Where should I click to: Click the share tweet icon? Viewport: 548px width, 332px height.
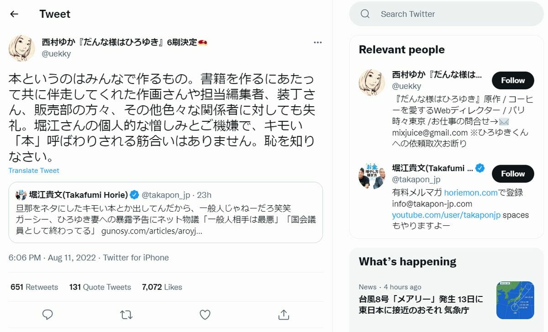[x=284, y=315]
